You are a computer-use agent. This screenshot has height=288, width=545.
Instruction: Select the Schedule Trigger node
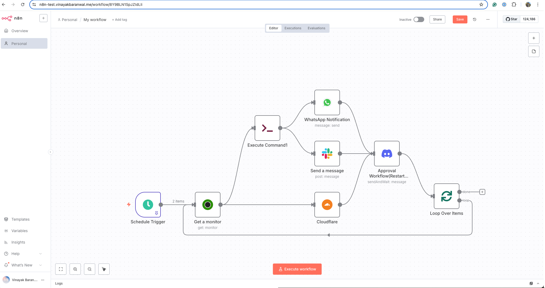click(x=148, y=205)
